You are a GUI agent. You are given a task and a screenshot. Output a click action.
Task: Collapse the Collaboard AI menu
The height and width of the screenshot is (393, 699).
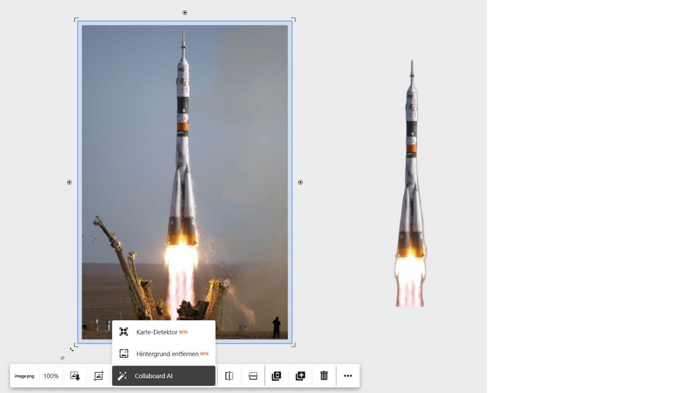pyautogui.click(x=163, y=376)
